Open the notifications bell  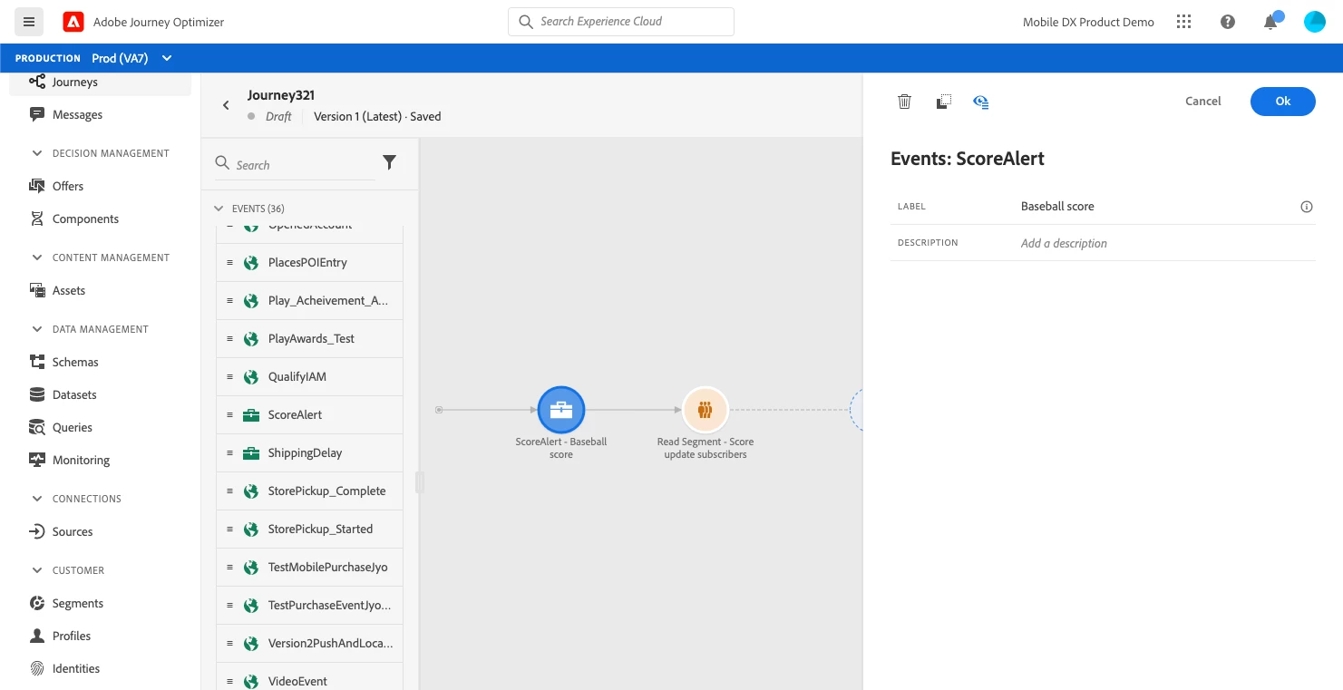click(1271, 22)
